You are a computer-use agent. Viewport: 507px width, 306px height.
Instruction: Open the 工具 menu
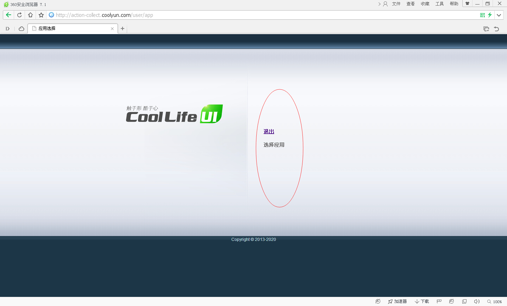[439, 4]
